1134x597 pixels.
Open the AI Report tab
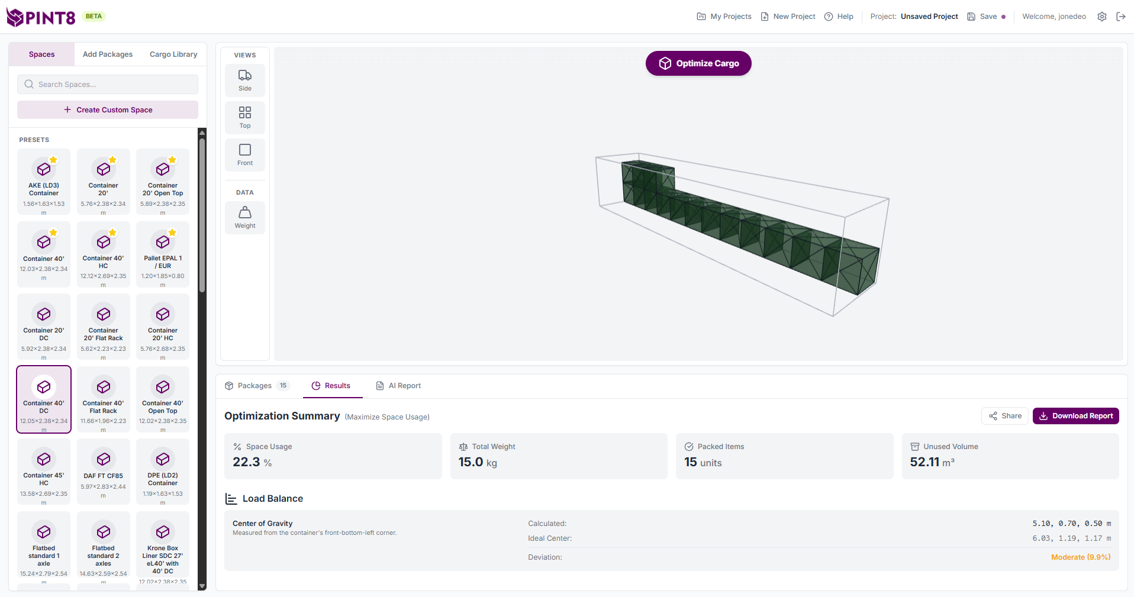pyautogui.click(x=398, y=386)
